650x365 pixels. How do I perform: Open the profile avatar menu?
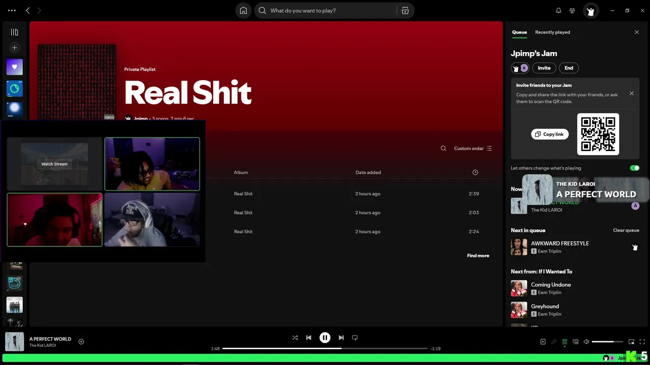pyautogui.click(x=590, y=11)
